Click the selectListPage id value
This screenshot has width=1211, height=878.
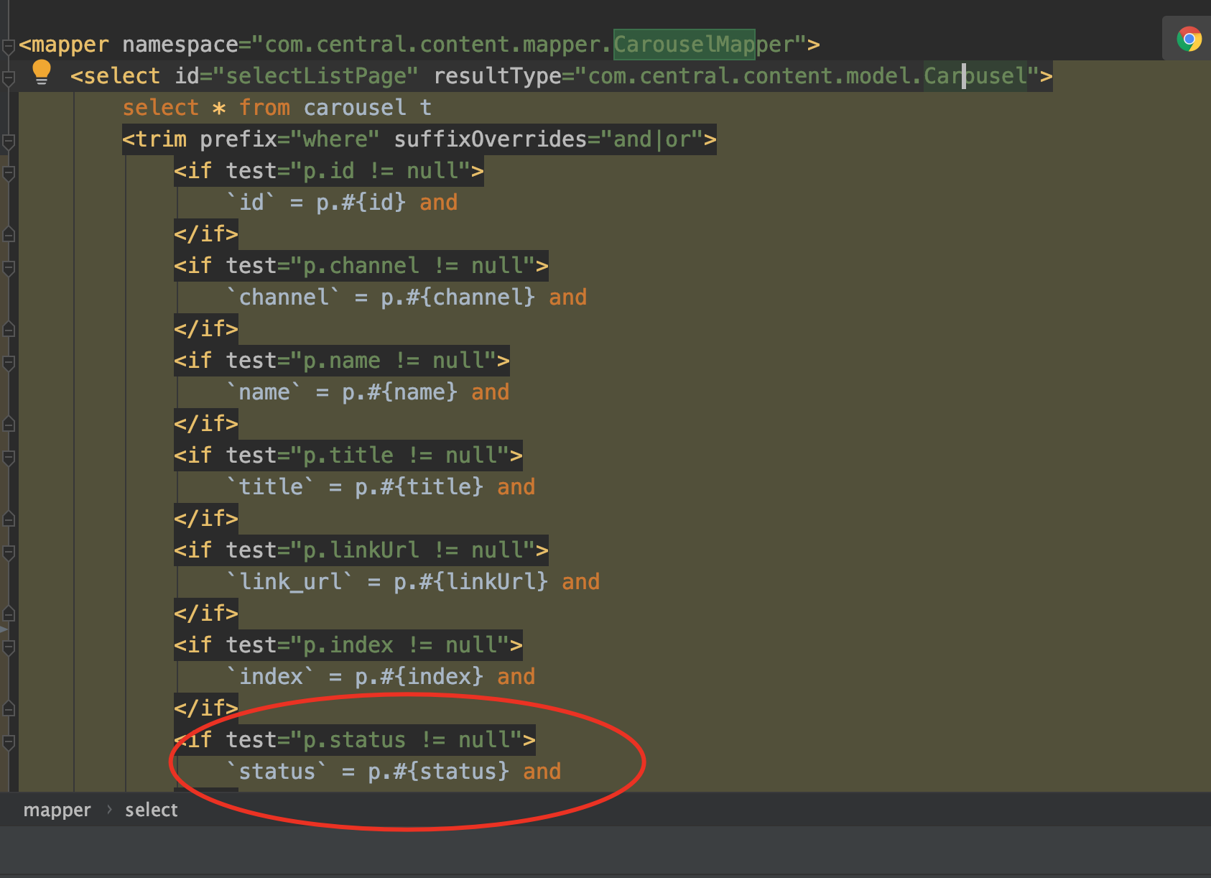(x=315, y=76)
